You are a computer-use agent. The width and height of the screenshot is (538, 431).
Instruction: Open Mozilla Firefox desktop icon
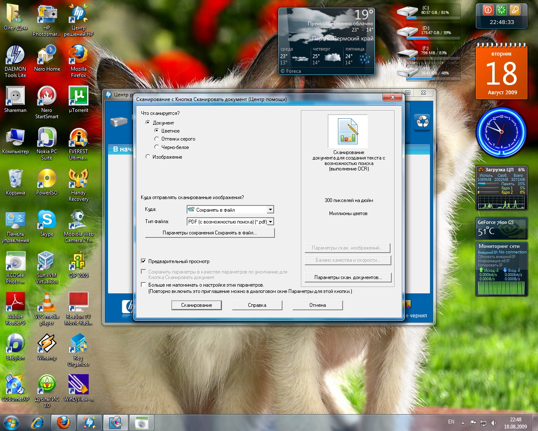[78, 62]
